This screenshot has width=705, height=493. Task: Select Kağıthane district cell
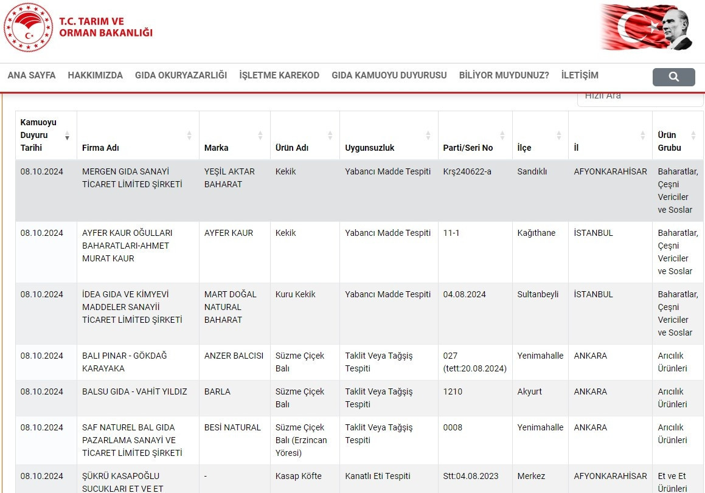tap(540, 252)
